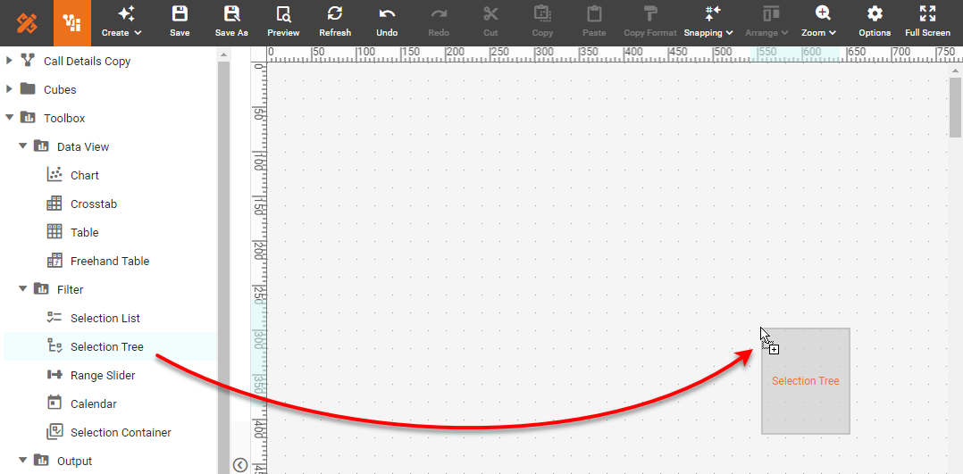963x474 pixels.
Task: Click the Selection Container text label
Action: 121,432
